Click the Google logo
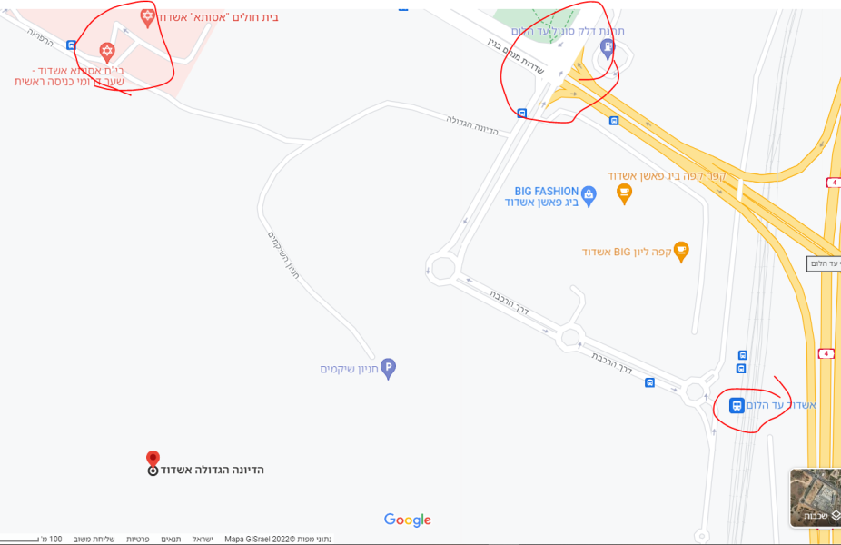Viewport: 841px width, 545px height. 408,520
